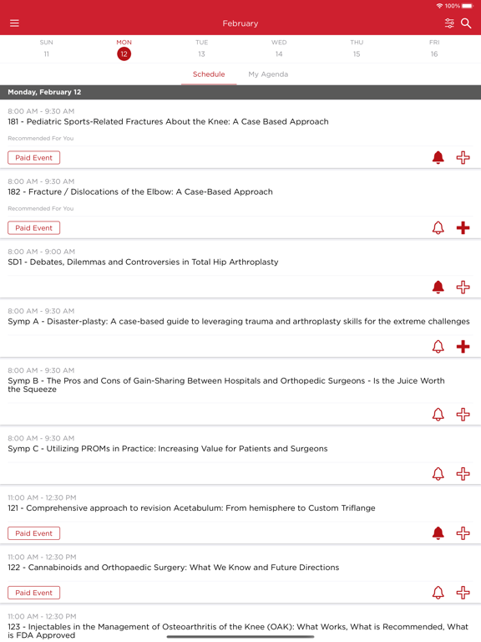Viewport: 481px width, 642px height.
Task: Add session 181 to agenda with plus
Action: coord(463,158)
